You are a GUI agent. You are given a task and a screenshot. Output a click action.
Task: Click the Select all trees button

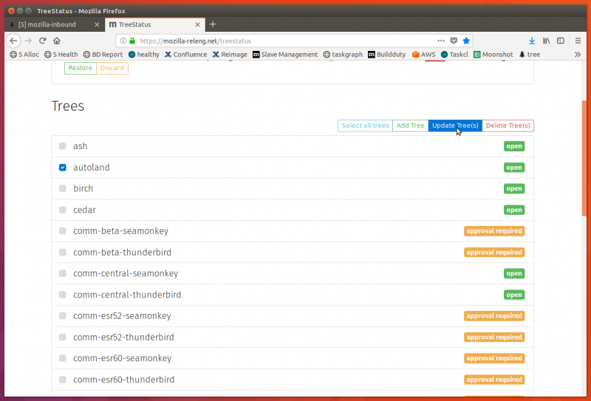pos(365,126)
